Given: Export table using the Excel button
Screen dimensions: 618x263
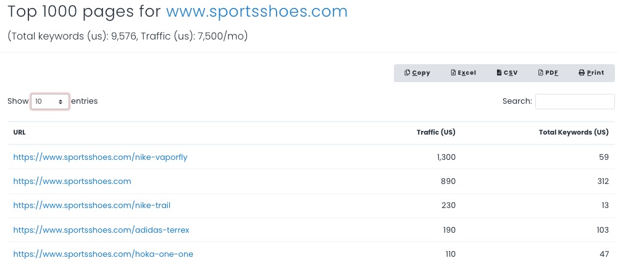Looking at the screenshot, I should pyautogui.click(x=463, y=73).
